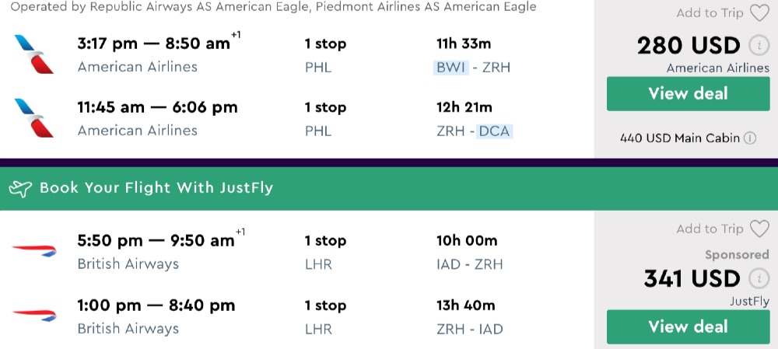This screenshot has height=349, width=778.
Task: Click British Airways logo on 1:00 pm flight
Action: pos(34,316)
